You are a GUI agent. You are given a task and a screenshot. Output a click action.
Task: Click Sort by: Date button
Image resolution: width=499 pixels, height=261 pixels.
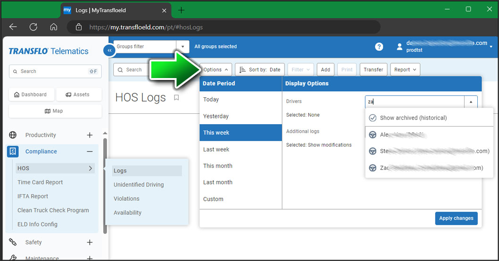click(260, 70)
